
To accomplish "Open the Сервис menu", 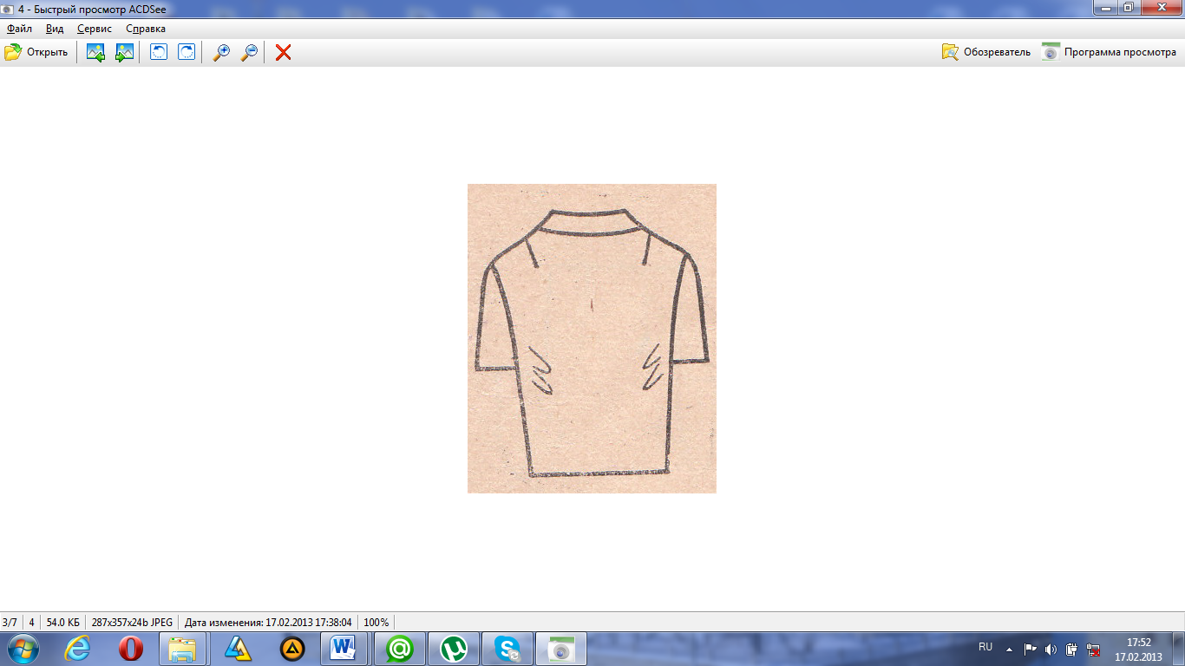I will point(95,29).
